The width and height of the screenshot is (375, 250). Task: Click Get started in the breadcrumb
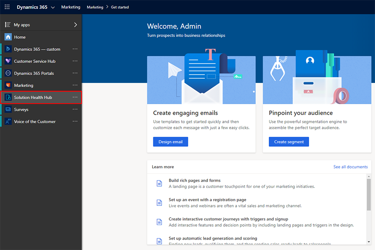click(x=120, y=7)
